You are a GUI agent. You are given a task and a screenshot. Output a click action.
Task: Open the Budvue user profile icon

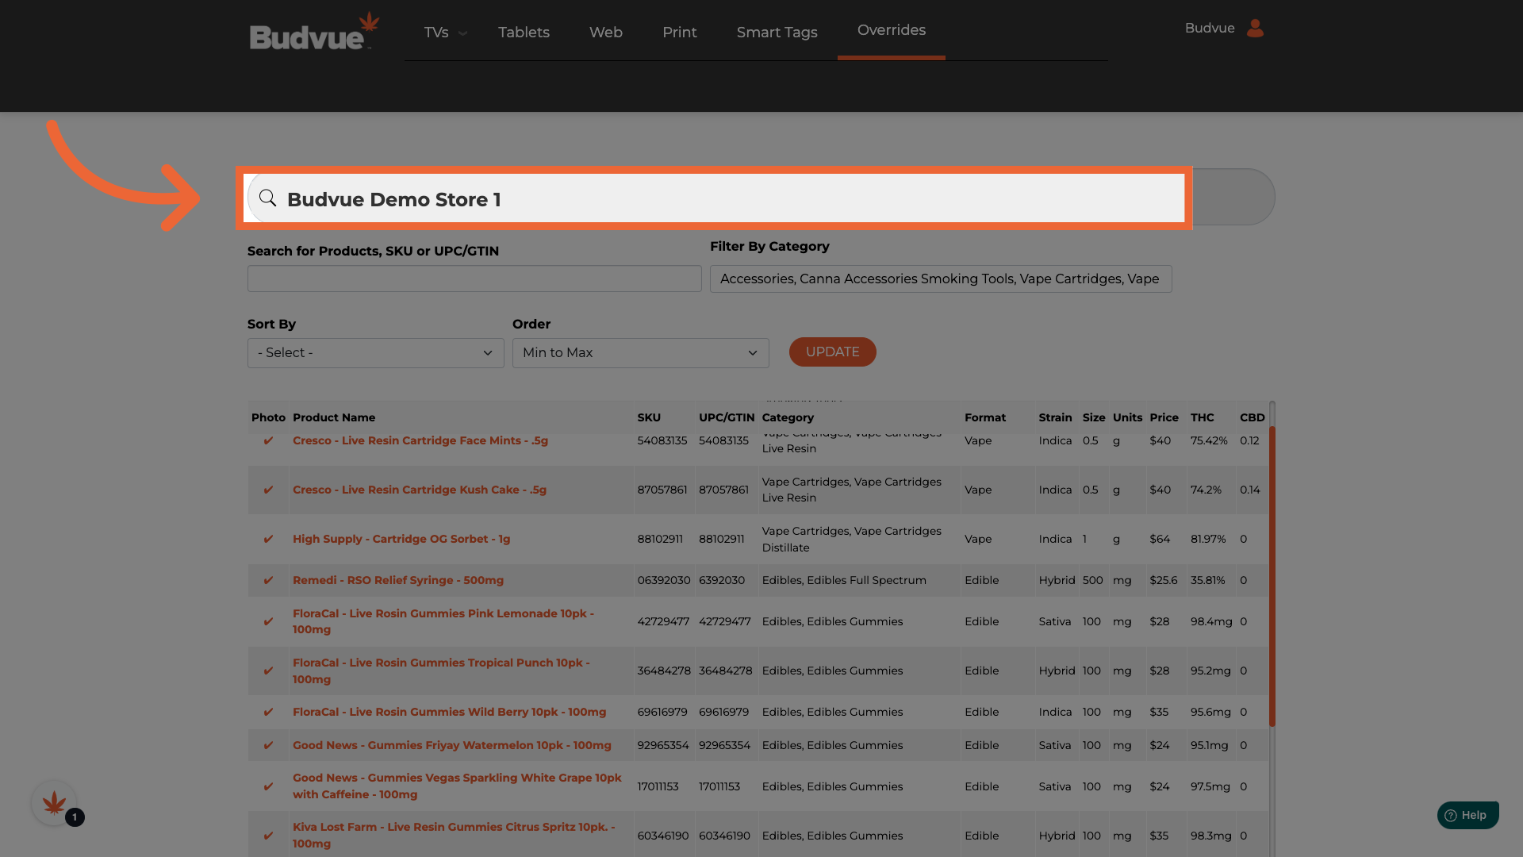[1255, 29]
